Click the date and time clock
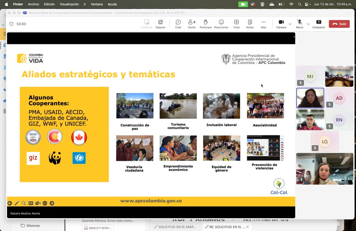This screenshot has width=356, height=231. coord(333,4)
